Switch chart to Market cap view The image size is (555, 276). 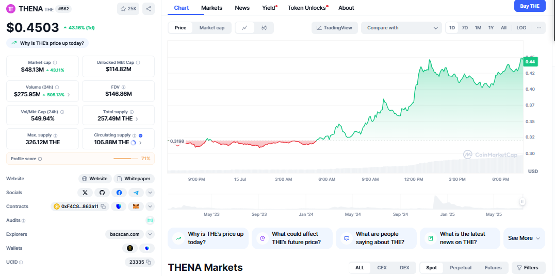211,28
